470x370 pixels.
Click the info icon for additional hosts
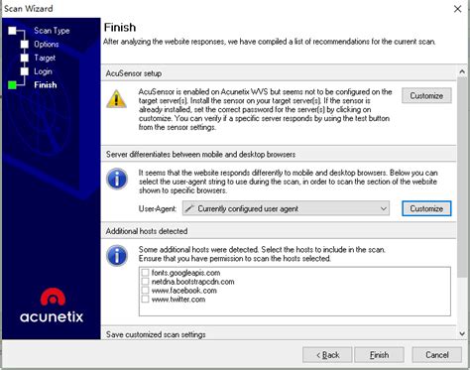117,256
